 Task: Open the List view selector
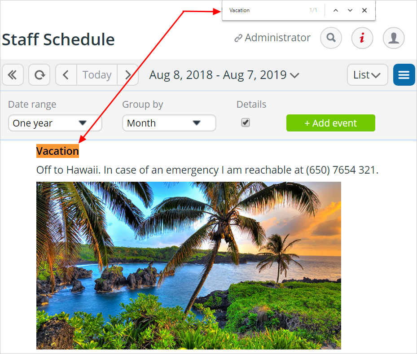pos(368,74)
